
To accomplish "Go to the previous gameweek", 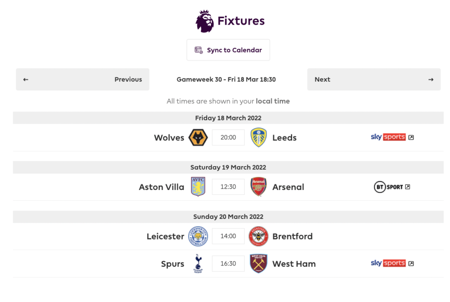I will click(x=83, y=79).
